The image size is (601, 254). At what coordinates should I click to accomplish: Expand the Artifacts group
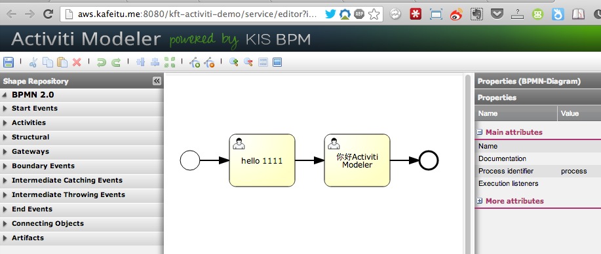click(x=5, y=238)
